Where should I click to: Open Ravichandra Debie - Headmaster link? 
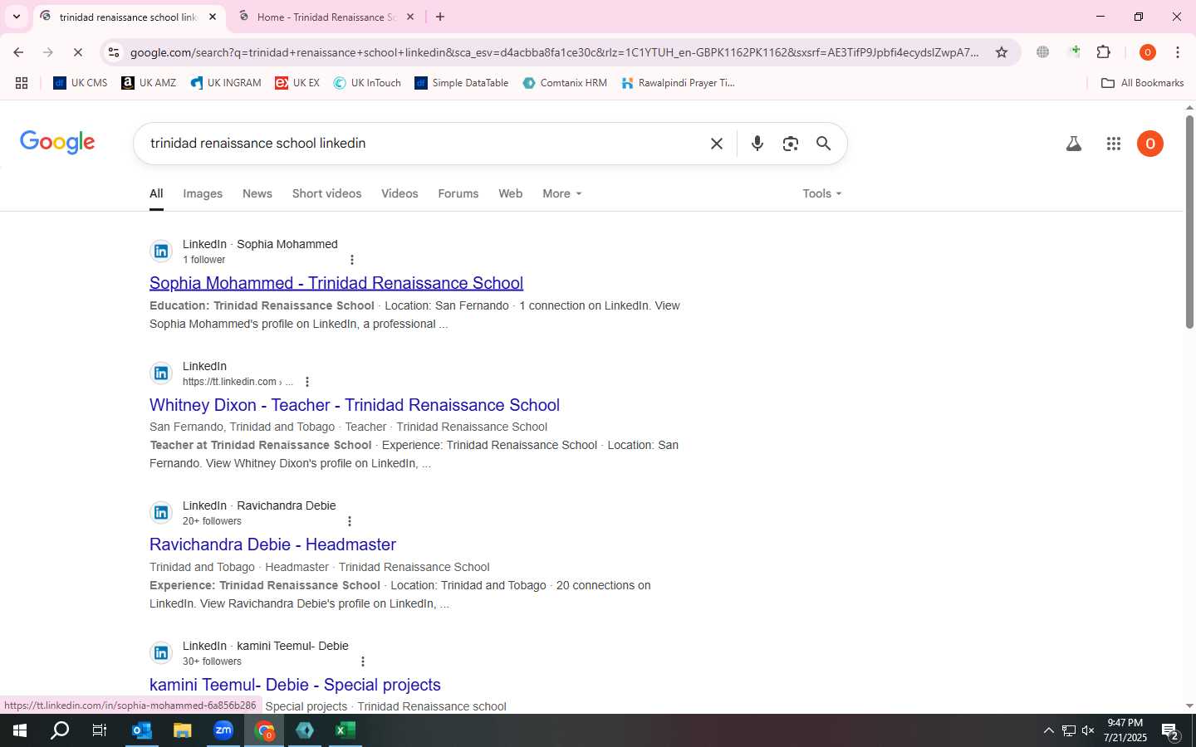(x=272, y=544)
